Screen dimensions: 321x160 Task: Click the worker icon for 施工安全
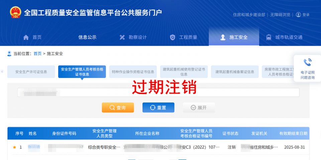(x=223, y=37)
